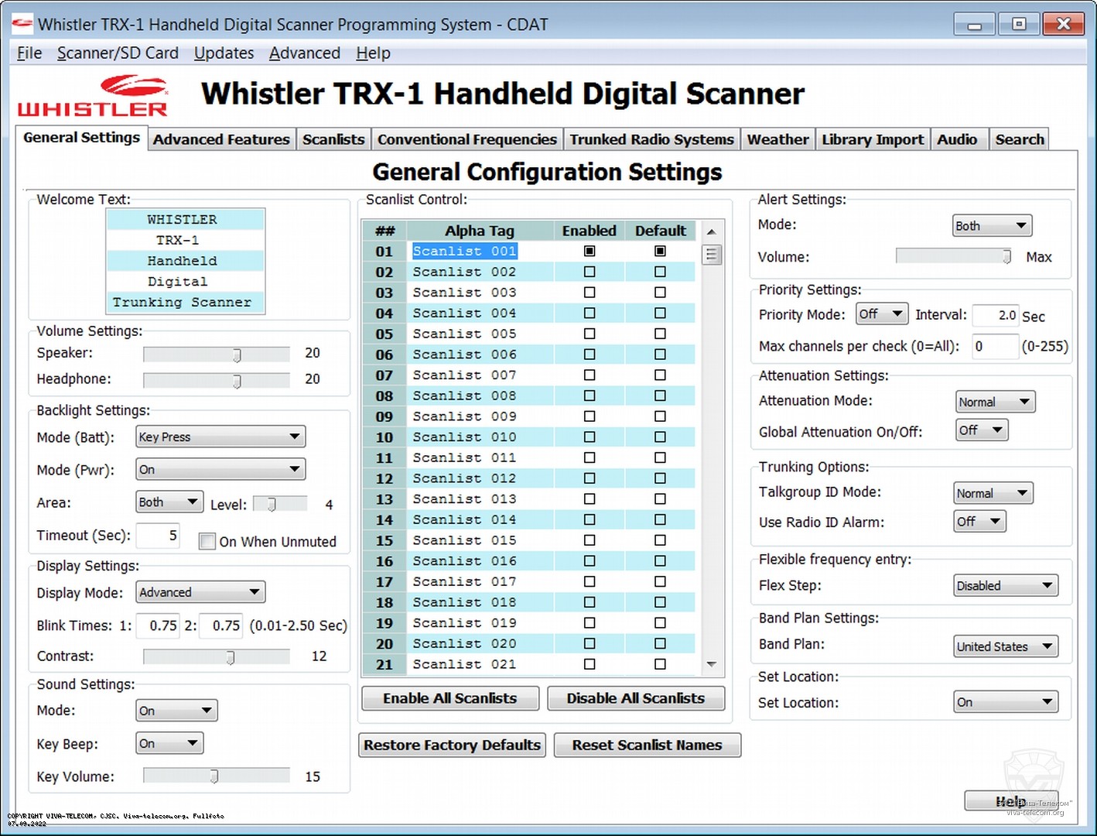
Task: Enable Scanlist 002 in the Scanlist Control
Action: tap(590, 272)
